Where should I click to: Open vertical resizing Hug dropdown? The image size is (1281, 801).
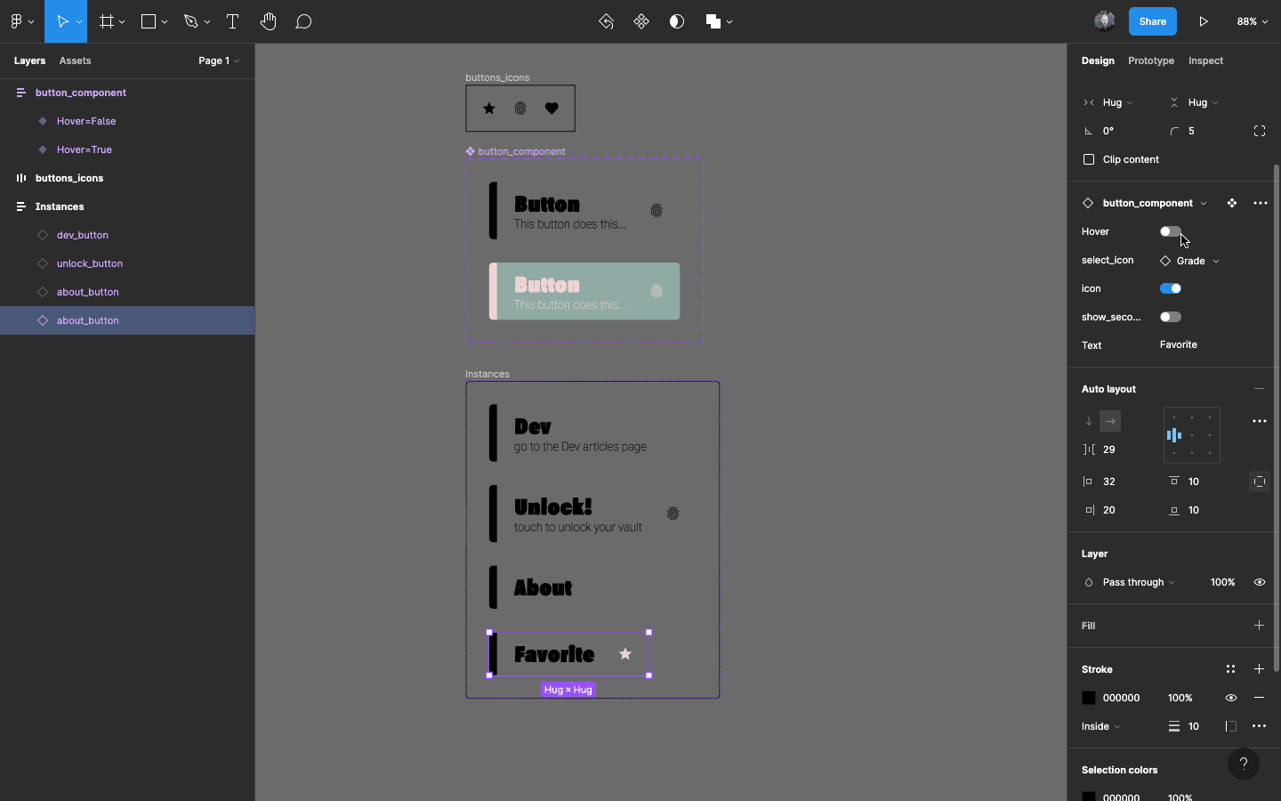click(1203, 102)
